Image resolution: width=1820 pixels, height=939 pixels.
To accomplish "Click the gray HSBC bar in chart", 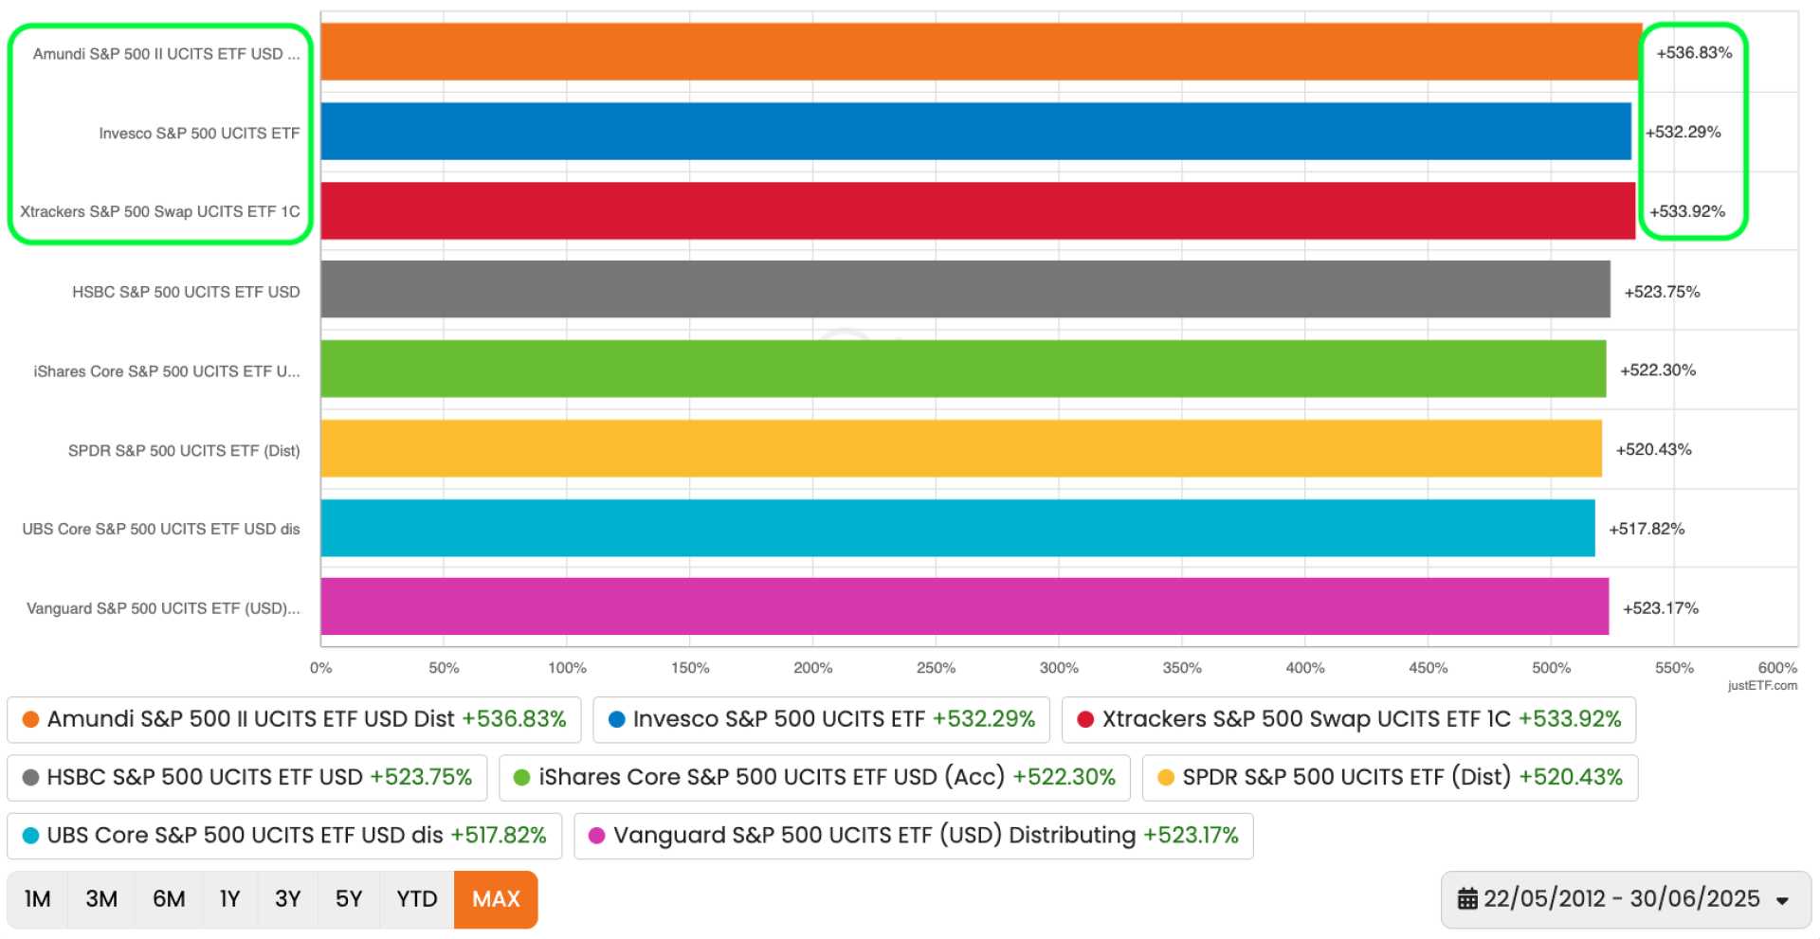I will [965, 290].
